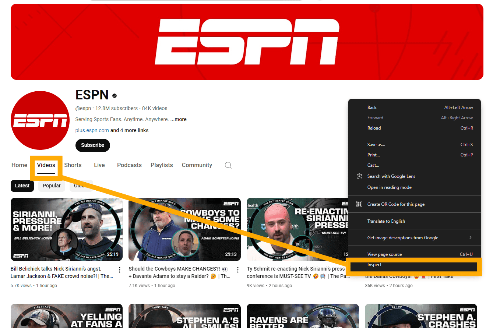Open three-dot menu for Bill Belichick video
Viewport: 493px width, 328px height.
coord(119,270)
